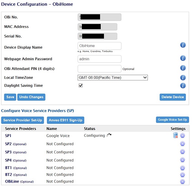This screenshot has height=187, width=192.
Task: Open BT1 settings gear
Action: pos(183,168)
